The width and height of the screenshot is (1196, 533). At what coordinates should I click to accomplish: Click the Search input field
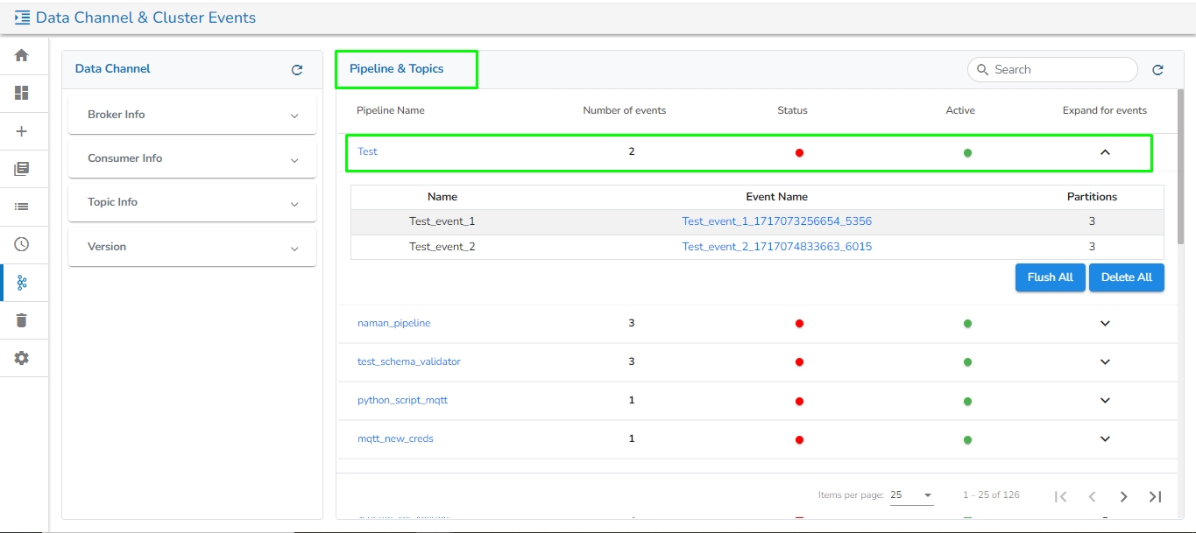[1060, 70]
